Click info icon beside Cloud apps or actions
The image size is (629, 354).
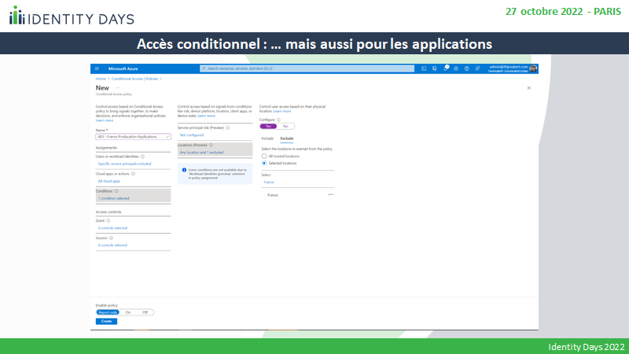click(133, 174)
